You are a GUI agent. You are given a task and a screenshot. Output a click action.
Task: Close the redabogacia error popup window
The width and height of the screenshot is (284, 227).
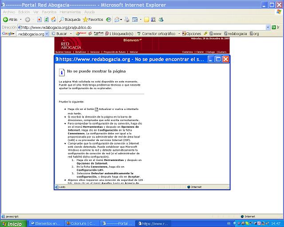pyautogui.click(x=226, y=59)
